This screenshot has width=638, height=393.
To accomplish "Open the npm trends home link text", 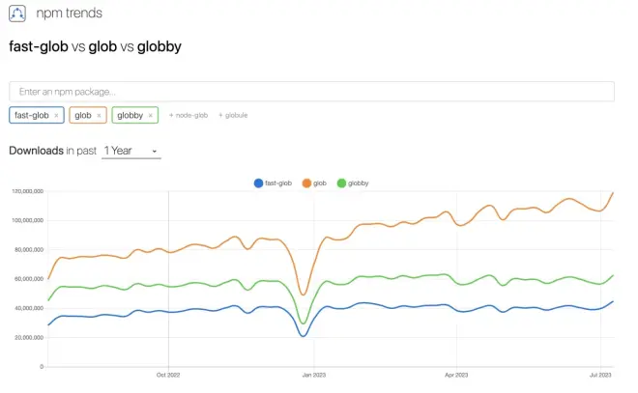I will click(x=72, y=14).
